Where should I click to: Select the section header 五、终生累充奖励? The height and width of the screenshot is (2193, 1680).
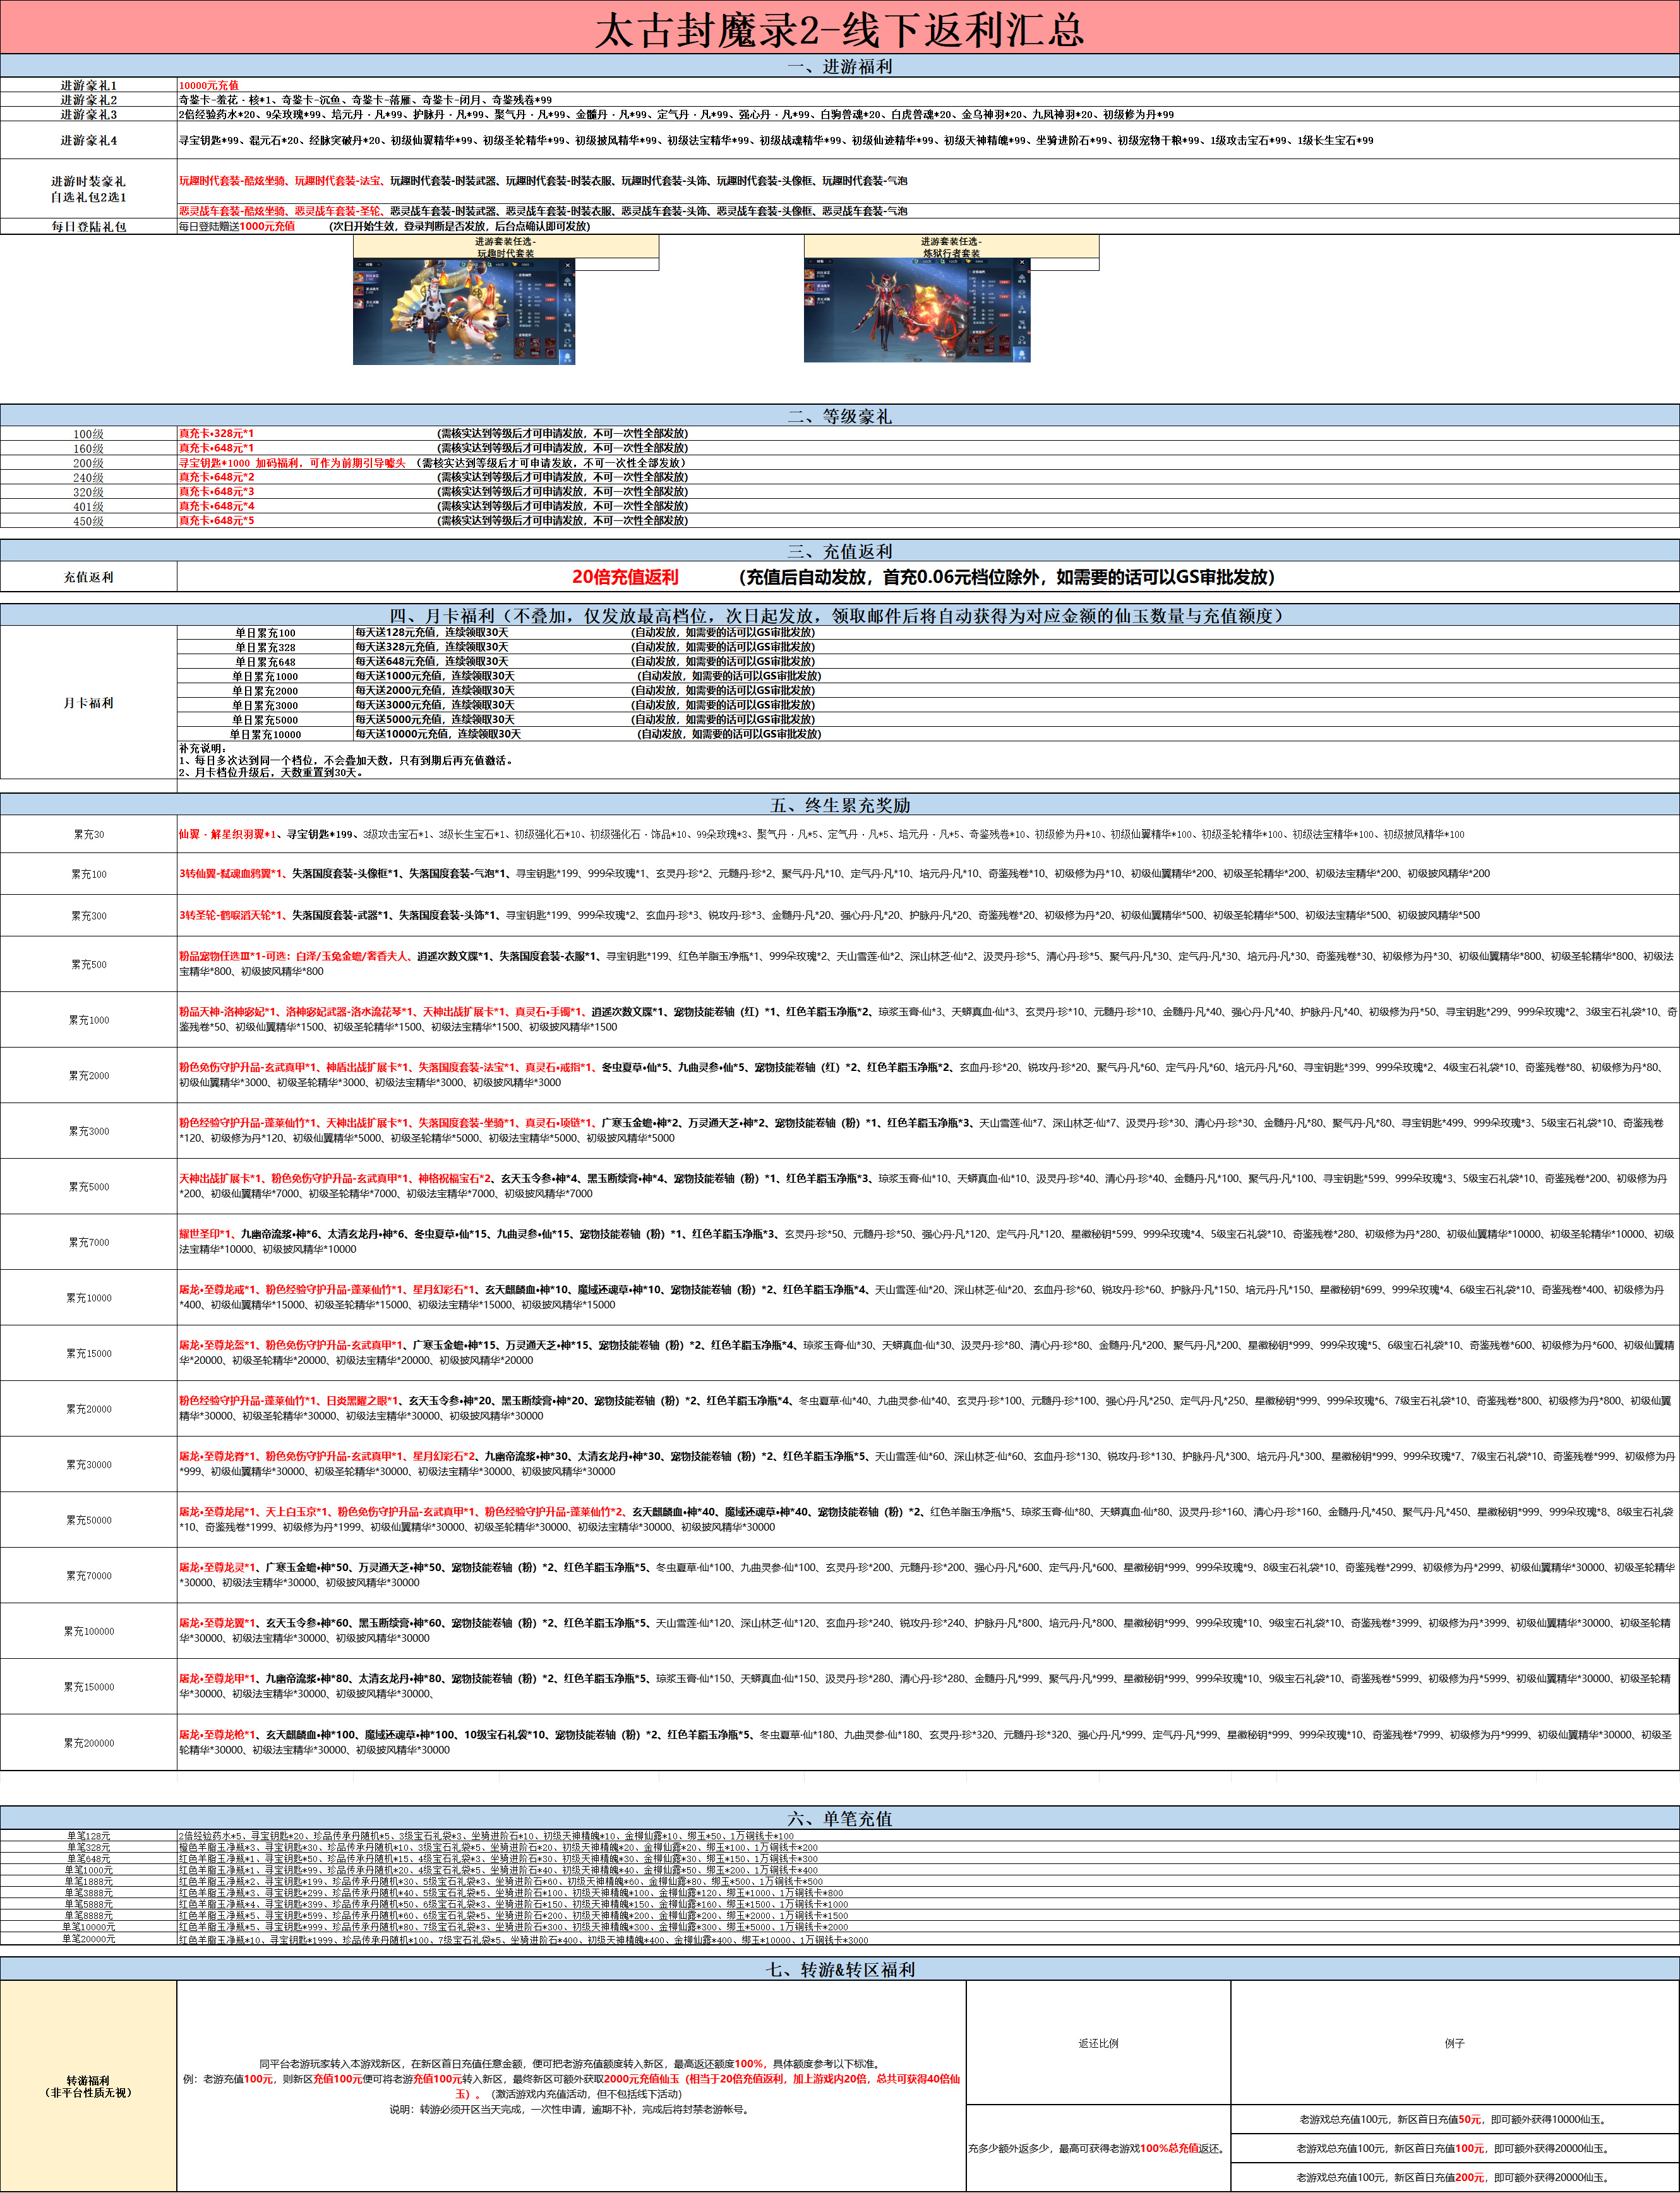(x=839, y=804)
